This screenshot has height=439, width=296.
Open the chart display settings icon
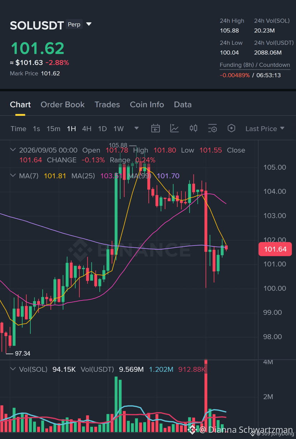(x=212, y=128)
